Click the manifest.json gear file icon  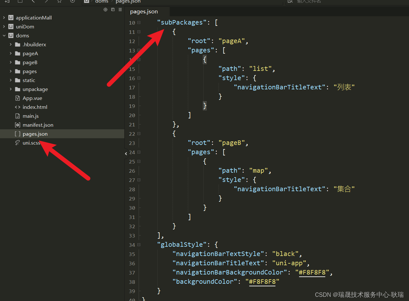pyautogui.click(x=18, y=125)
